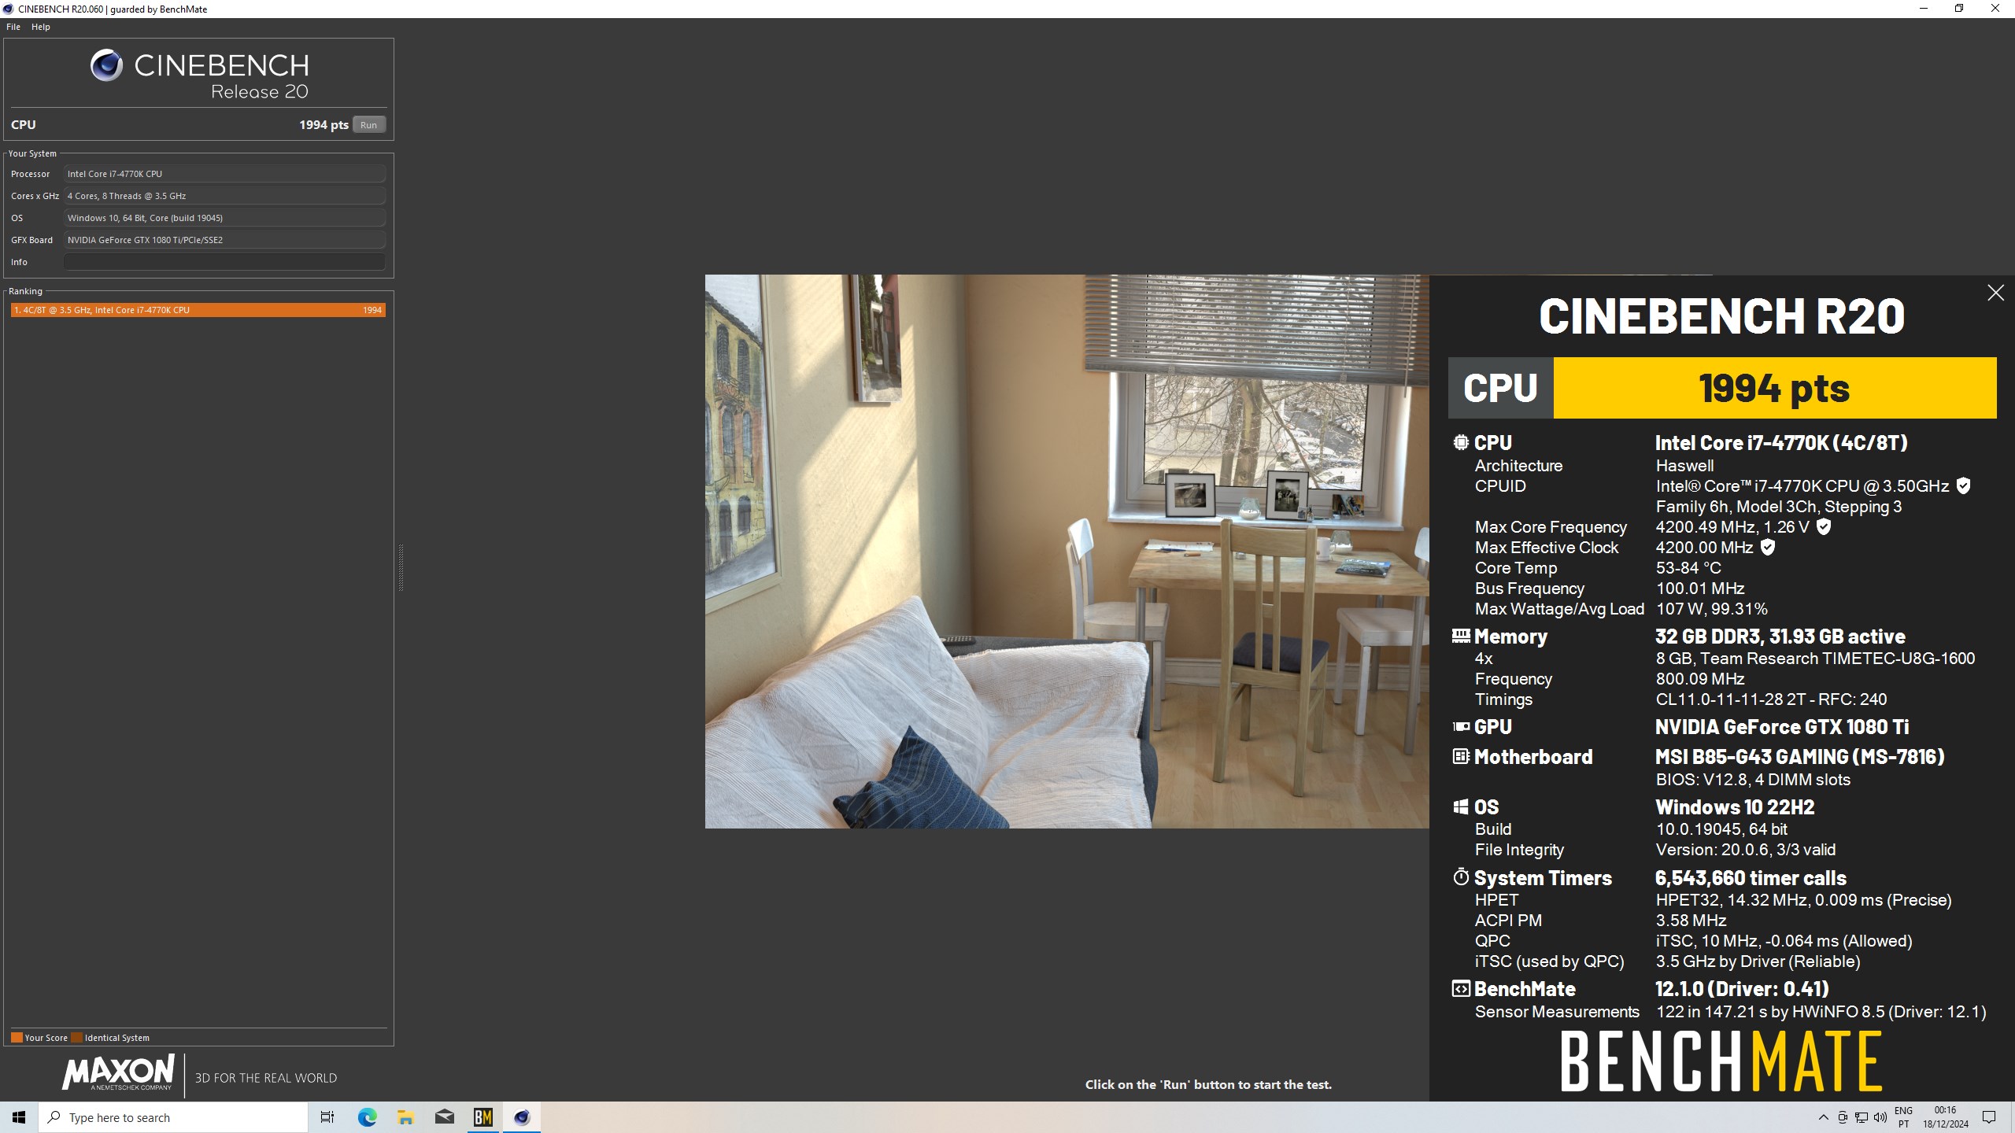Click the volume speaker icon in tray
Viewport: 2015px width, 1133px height.
(1880, 1117)
